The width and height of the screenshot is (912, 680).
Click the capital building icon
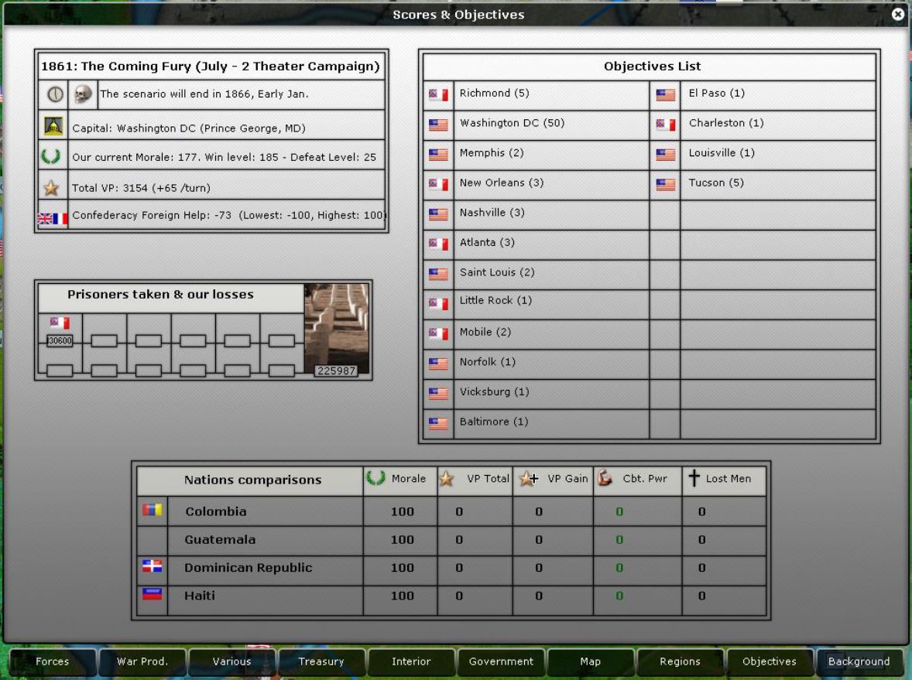(53, 127)
